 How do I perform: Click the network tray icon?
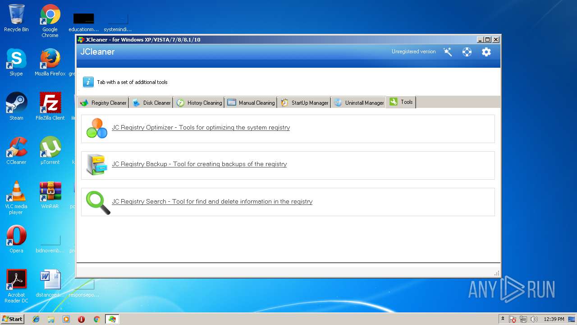pyautogui.click(x=523, y=319)
